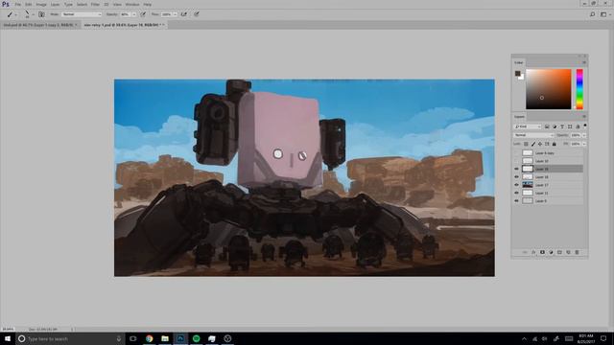Viewport: 614px width, 345px height.
Task: Enable pressure for opacity icon
Action: [x=143, y=14]
